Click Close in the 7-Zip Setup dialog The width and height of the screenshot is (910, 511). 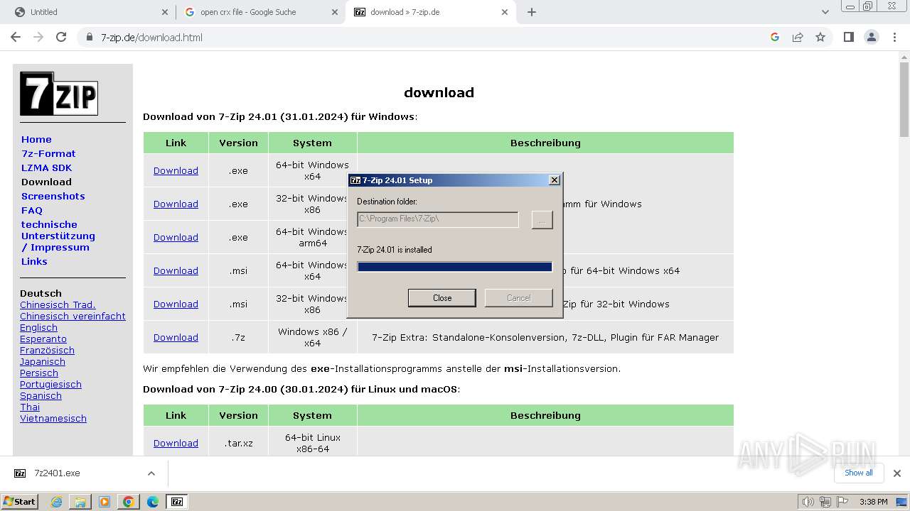(x=442, y=298)
